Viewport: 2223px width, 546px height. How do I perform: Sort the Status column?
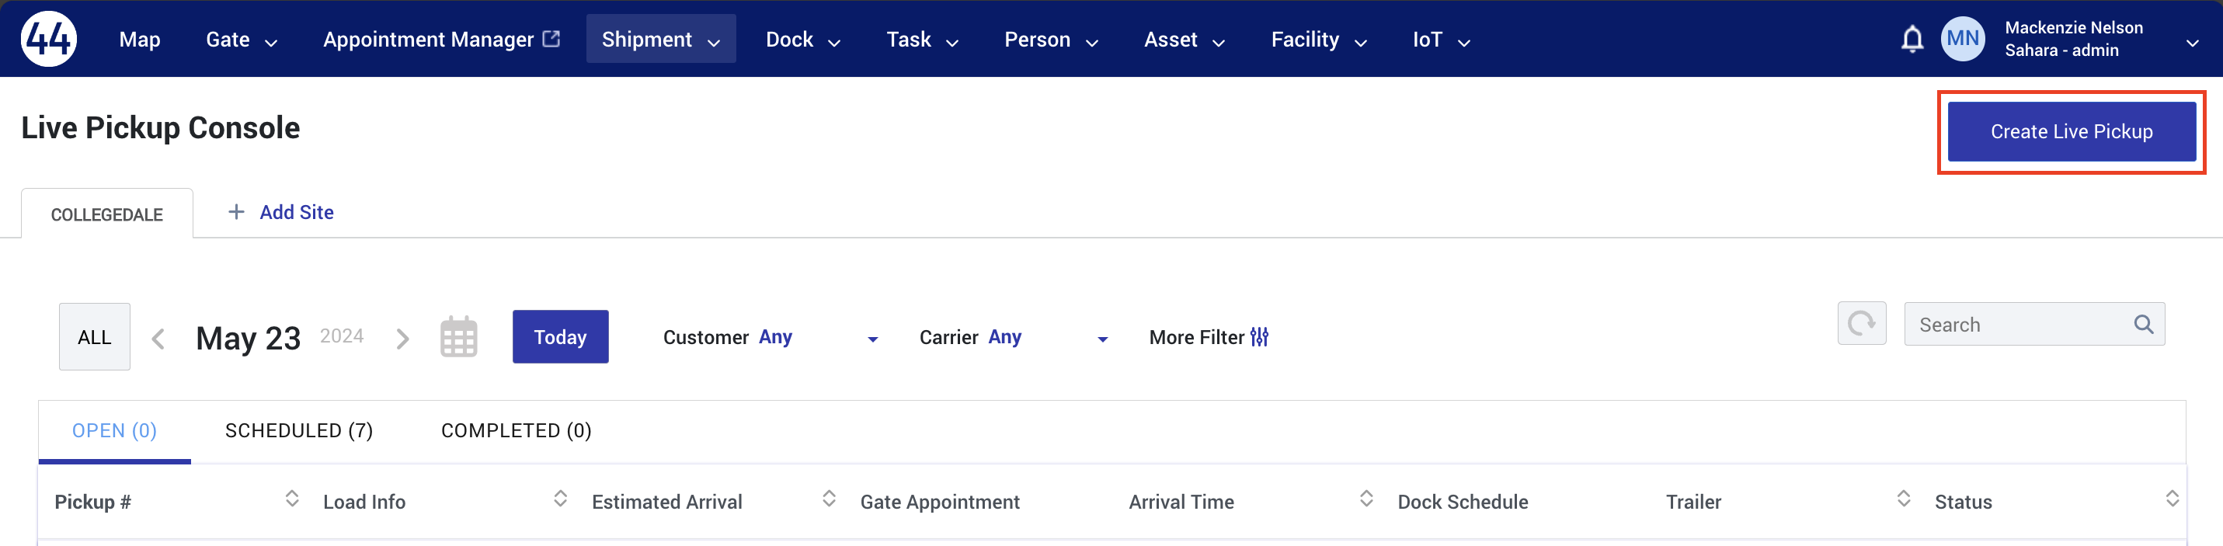coord(2172,499)
